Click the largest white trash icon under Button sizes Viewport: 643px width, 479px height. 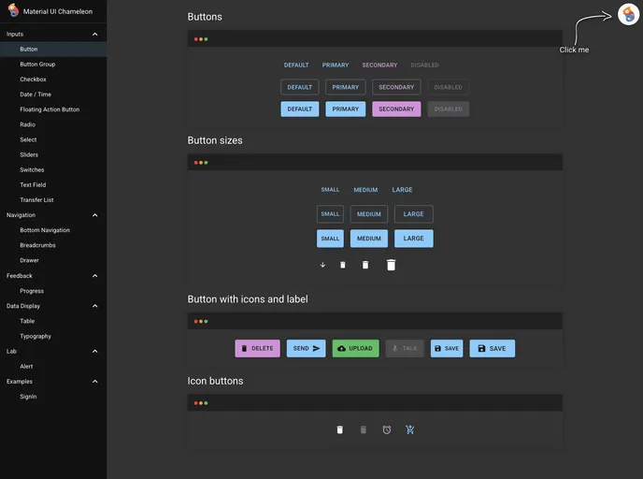tap(392, 265)
